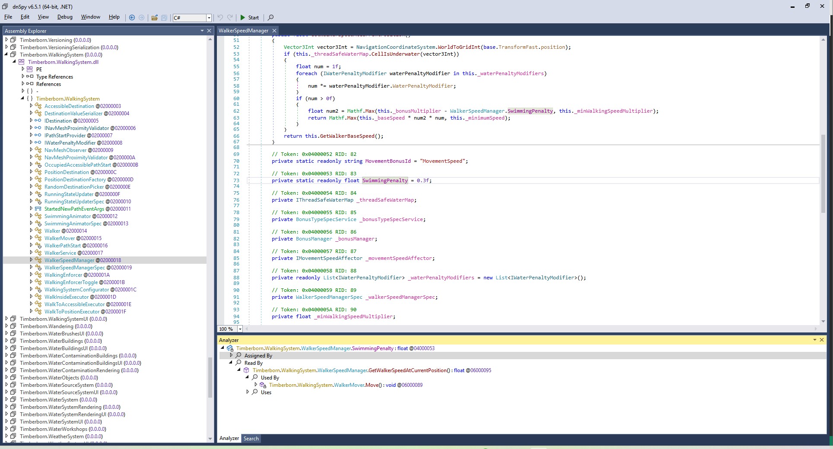Expand the Type References node
This screenshot has width=833, height=449.
pyautogui.click(x=23, y=76)
